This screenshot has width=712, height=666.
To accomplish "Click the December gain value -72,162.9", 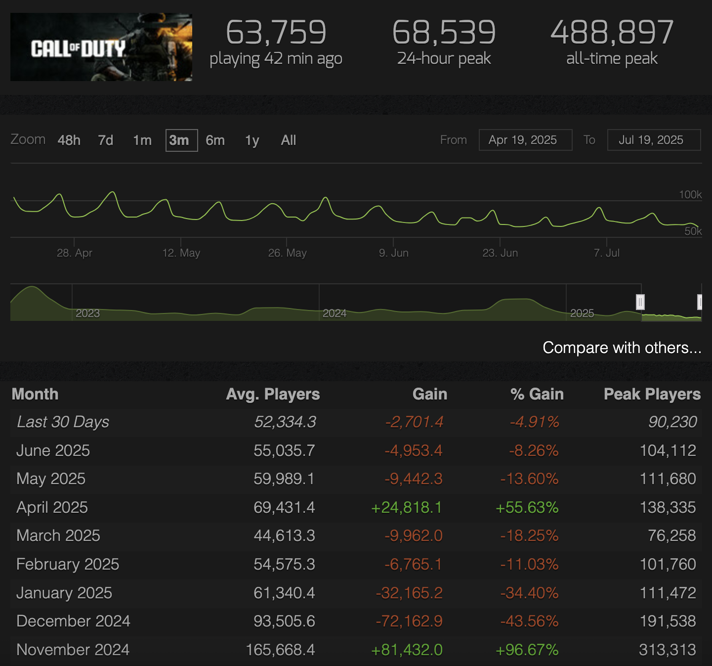I will tap(409, 621).
